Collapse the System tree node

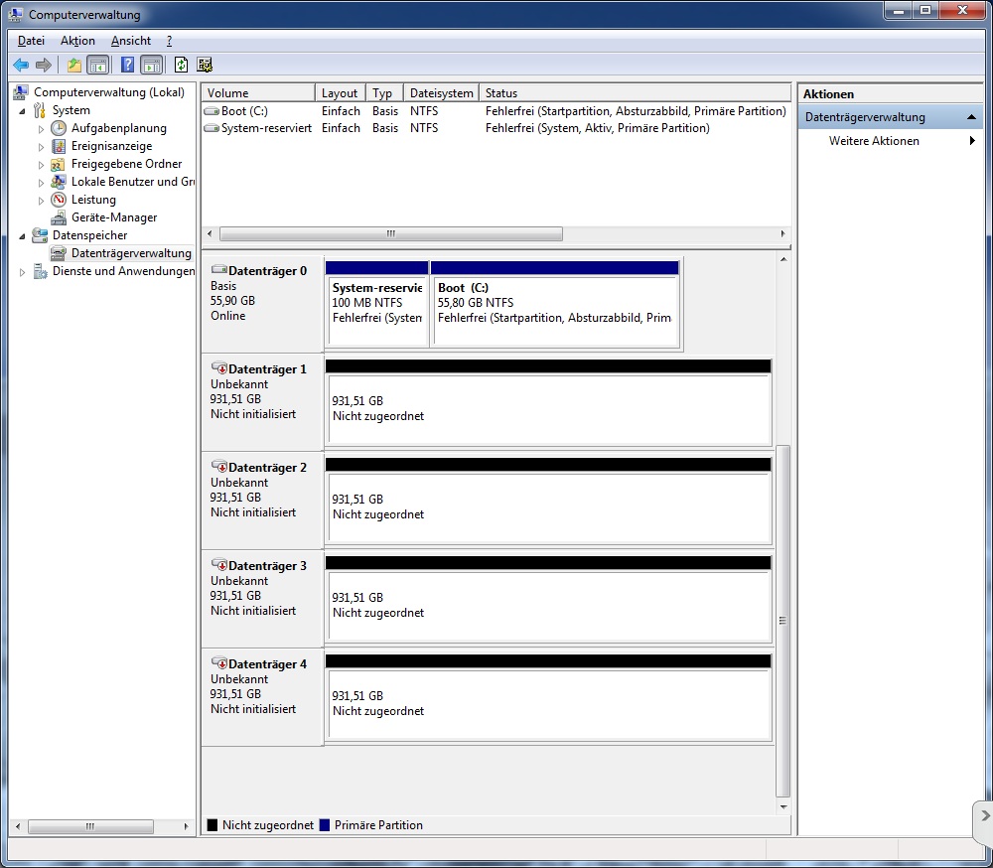(22, 111)
